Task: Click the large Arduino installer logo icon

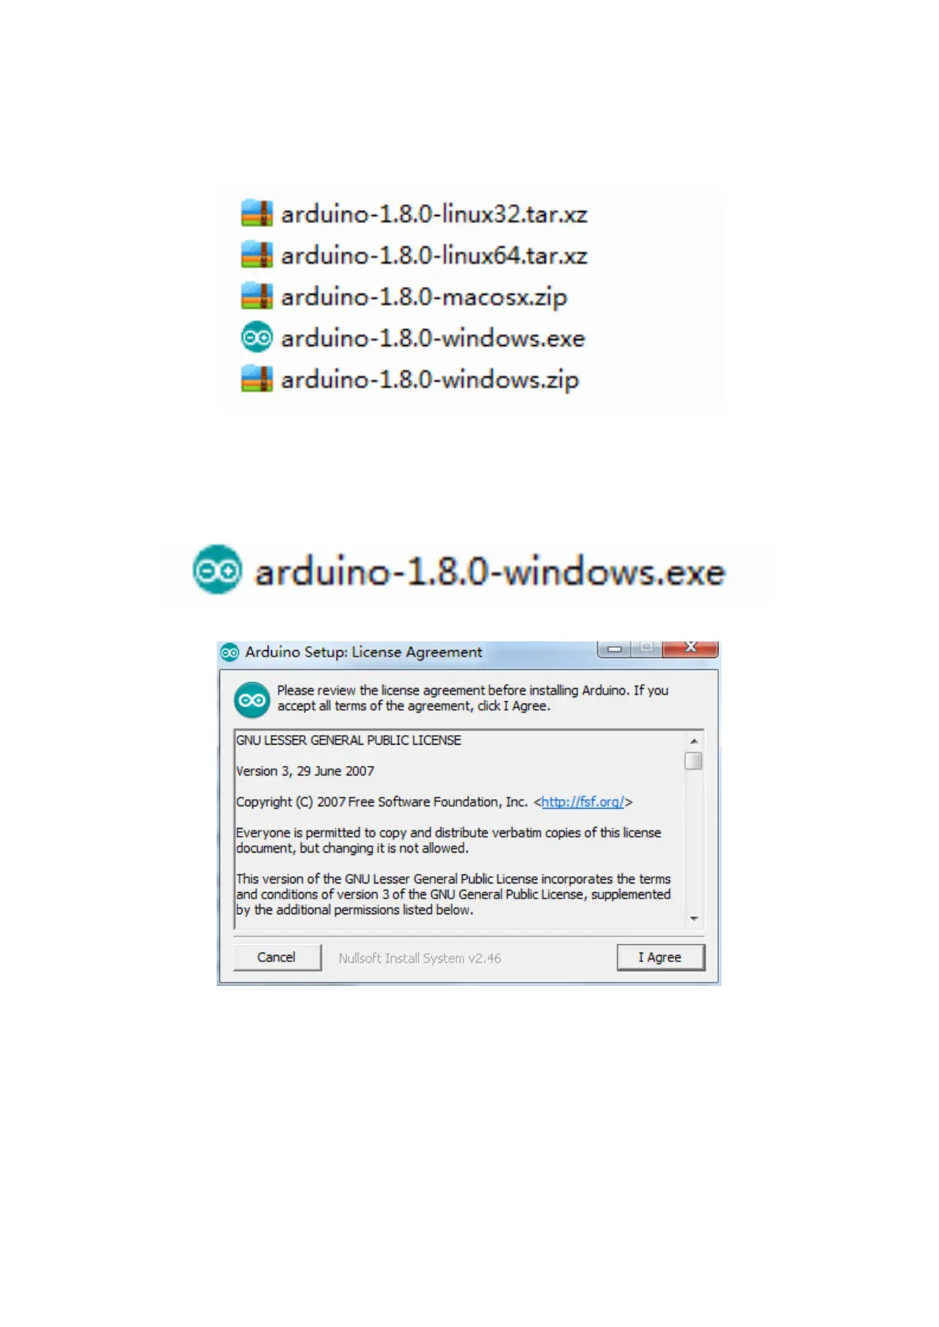Action: click(x=217, y=569)
